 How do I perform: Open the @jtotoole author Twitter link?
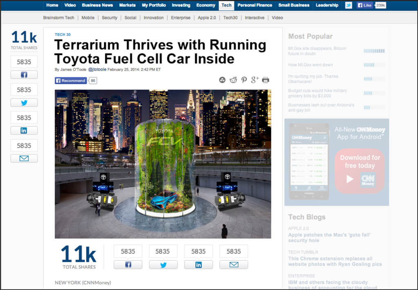(x=97, y=69)
